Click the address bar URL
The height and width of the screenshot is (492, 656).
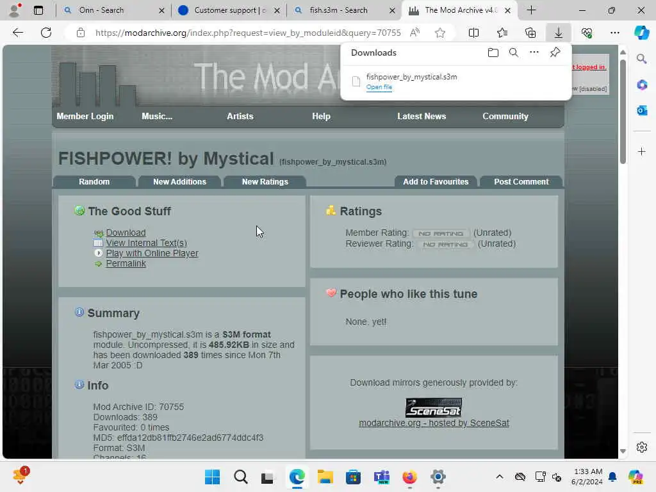click(x=248, y=33)
